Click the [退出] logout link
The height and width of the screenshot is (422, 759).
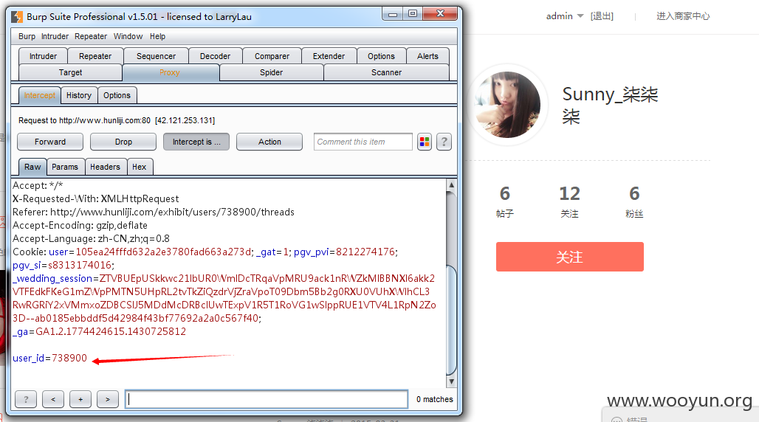(602, 16)
